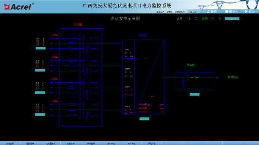Image resolution: width=259 pixels, height=145 pixels.
Task: Click the MPPT1 current value field
Action: [x=126, y=53]
